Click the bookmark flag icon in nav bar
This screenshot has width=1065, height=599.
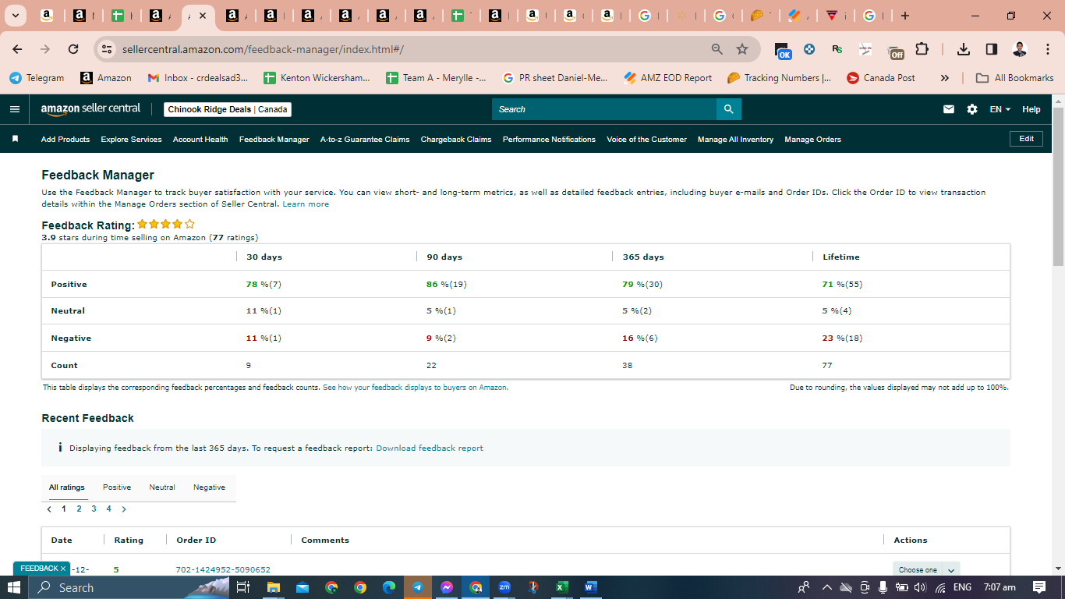pyautogui.click(x=15, y=139)
